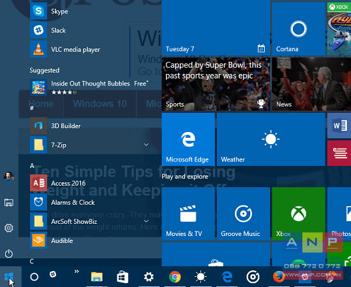The width and height of the screenshot is (351, 287).
Task: Open Settings gear on taskbar
Action: point(149,277)
